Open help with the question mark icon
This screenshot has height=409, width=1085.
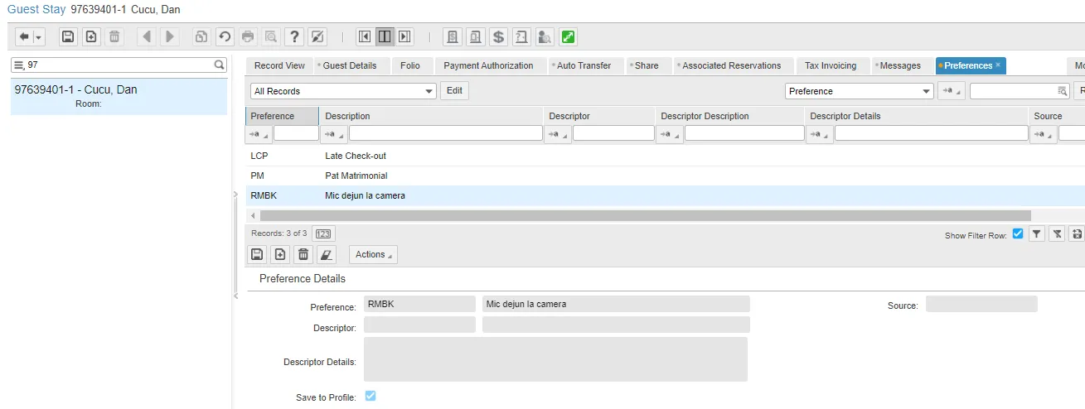coord(293,36)
